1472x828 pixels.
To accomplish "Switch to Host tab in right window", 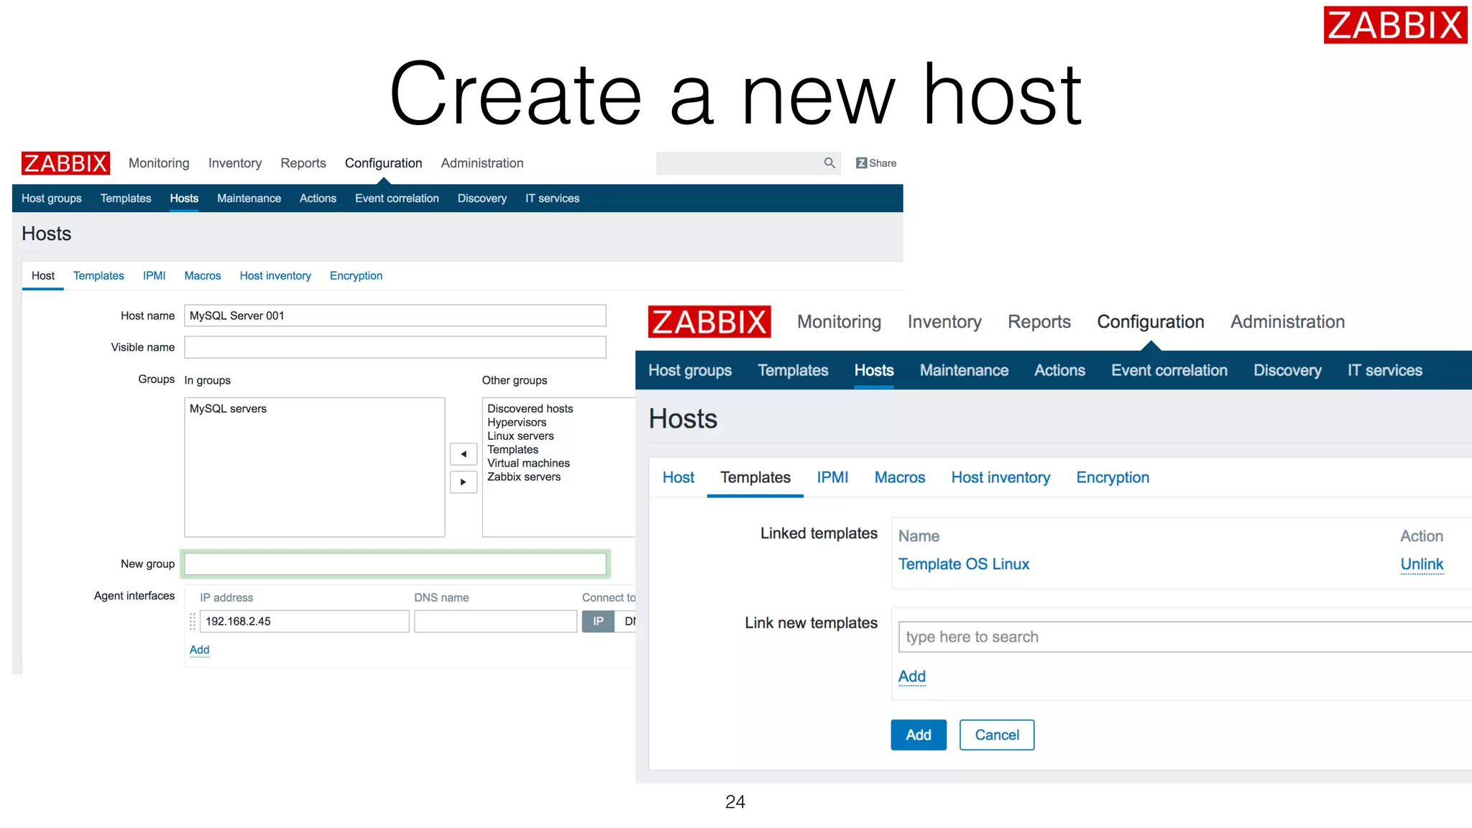I will click(678, 477).
